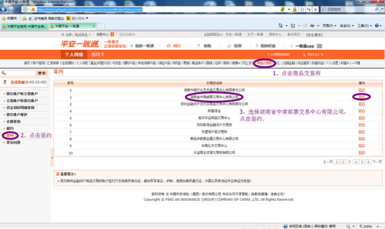Close the 中国平安一账通 tab
The height and width of the screenshot is (229, 385).
(x=94, y=26)
